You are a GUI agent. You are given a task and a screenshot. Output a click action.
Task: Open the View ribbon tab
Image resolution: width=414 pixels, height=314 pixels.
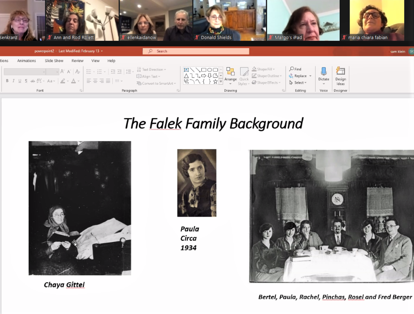click(x=95, y=61)
